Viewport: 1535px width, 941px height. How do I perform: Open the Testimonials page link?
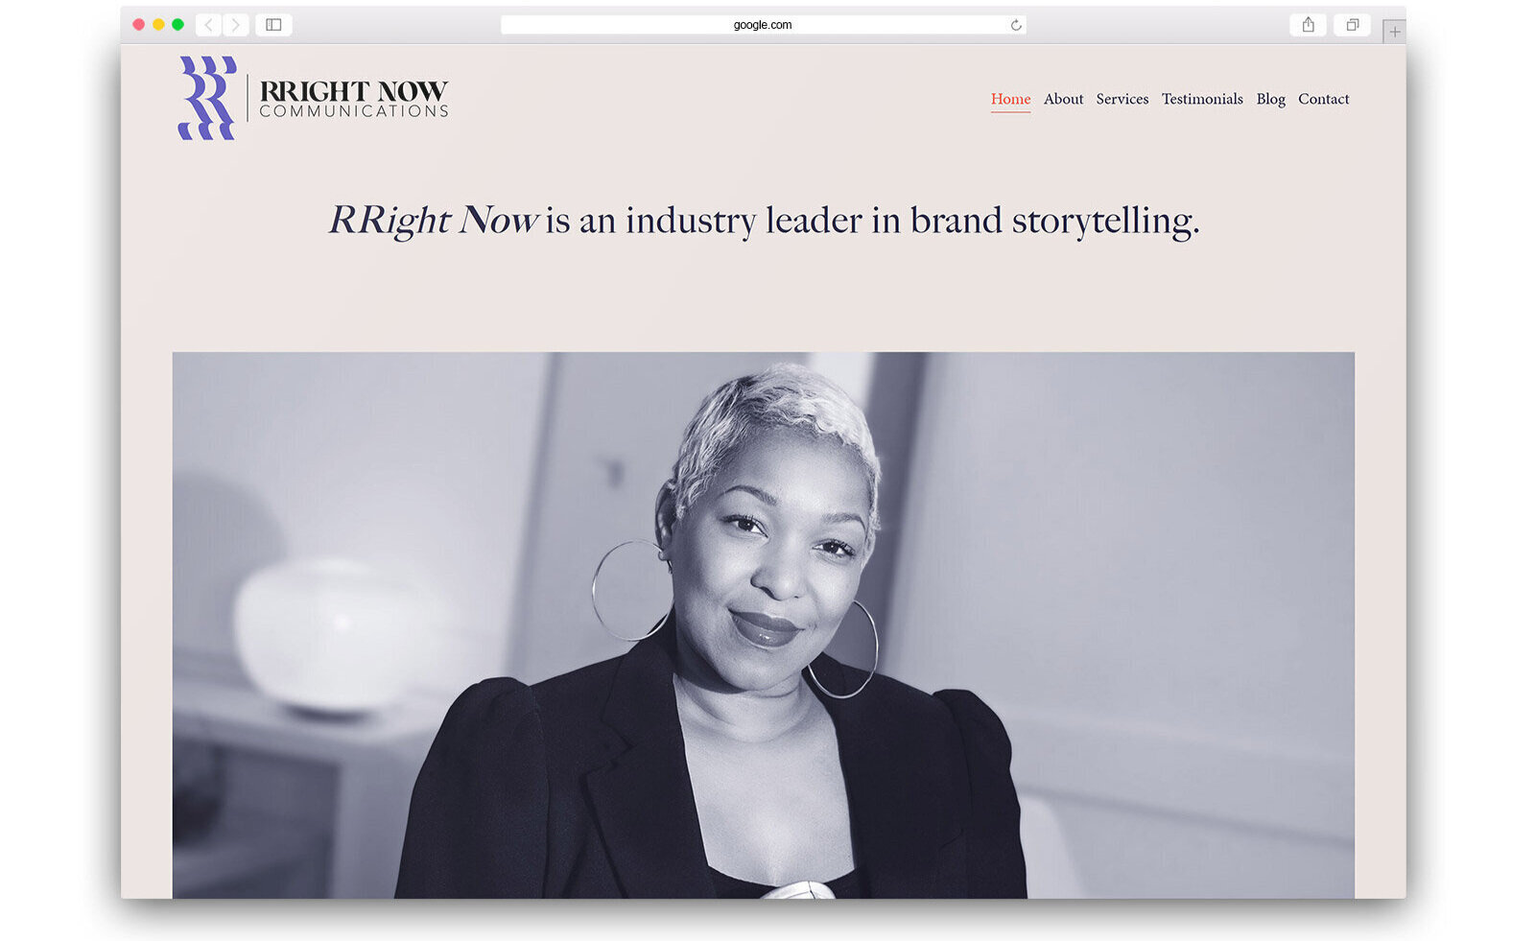pos(1202,99)
